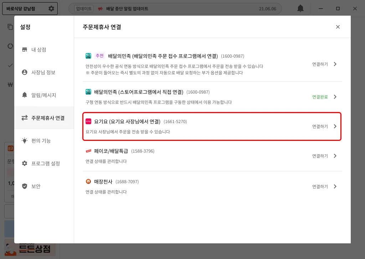Close the 주문제휴사 연결 settings dialog

338,27
